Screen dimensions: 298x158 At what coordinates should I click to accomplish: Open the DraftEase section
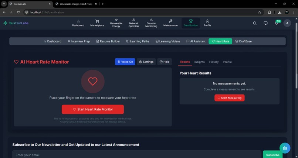(243, 41)
